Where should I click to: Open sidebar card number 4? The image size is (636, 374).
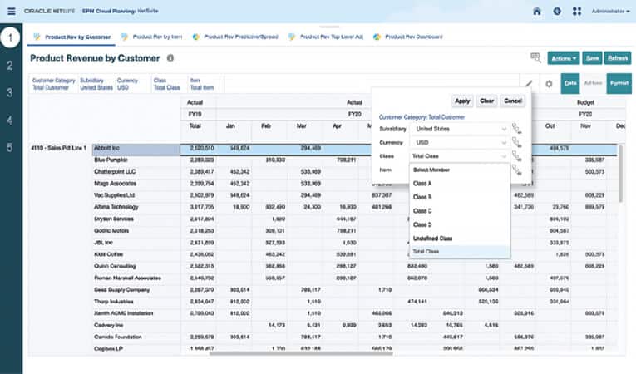10,121
